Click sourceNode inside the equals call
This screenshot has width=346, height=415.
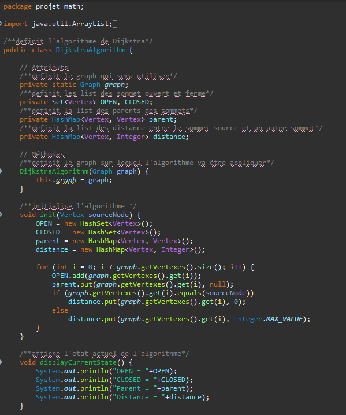pos(225,293)
